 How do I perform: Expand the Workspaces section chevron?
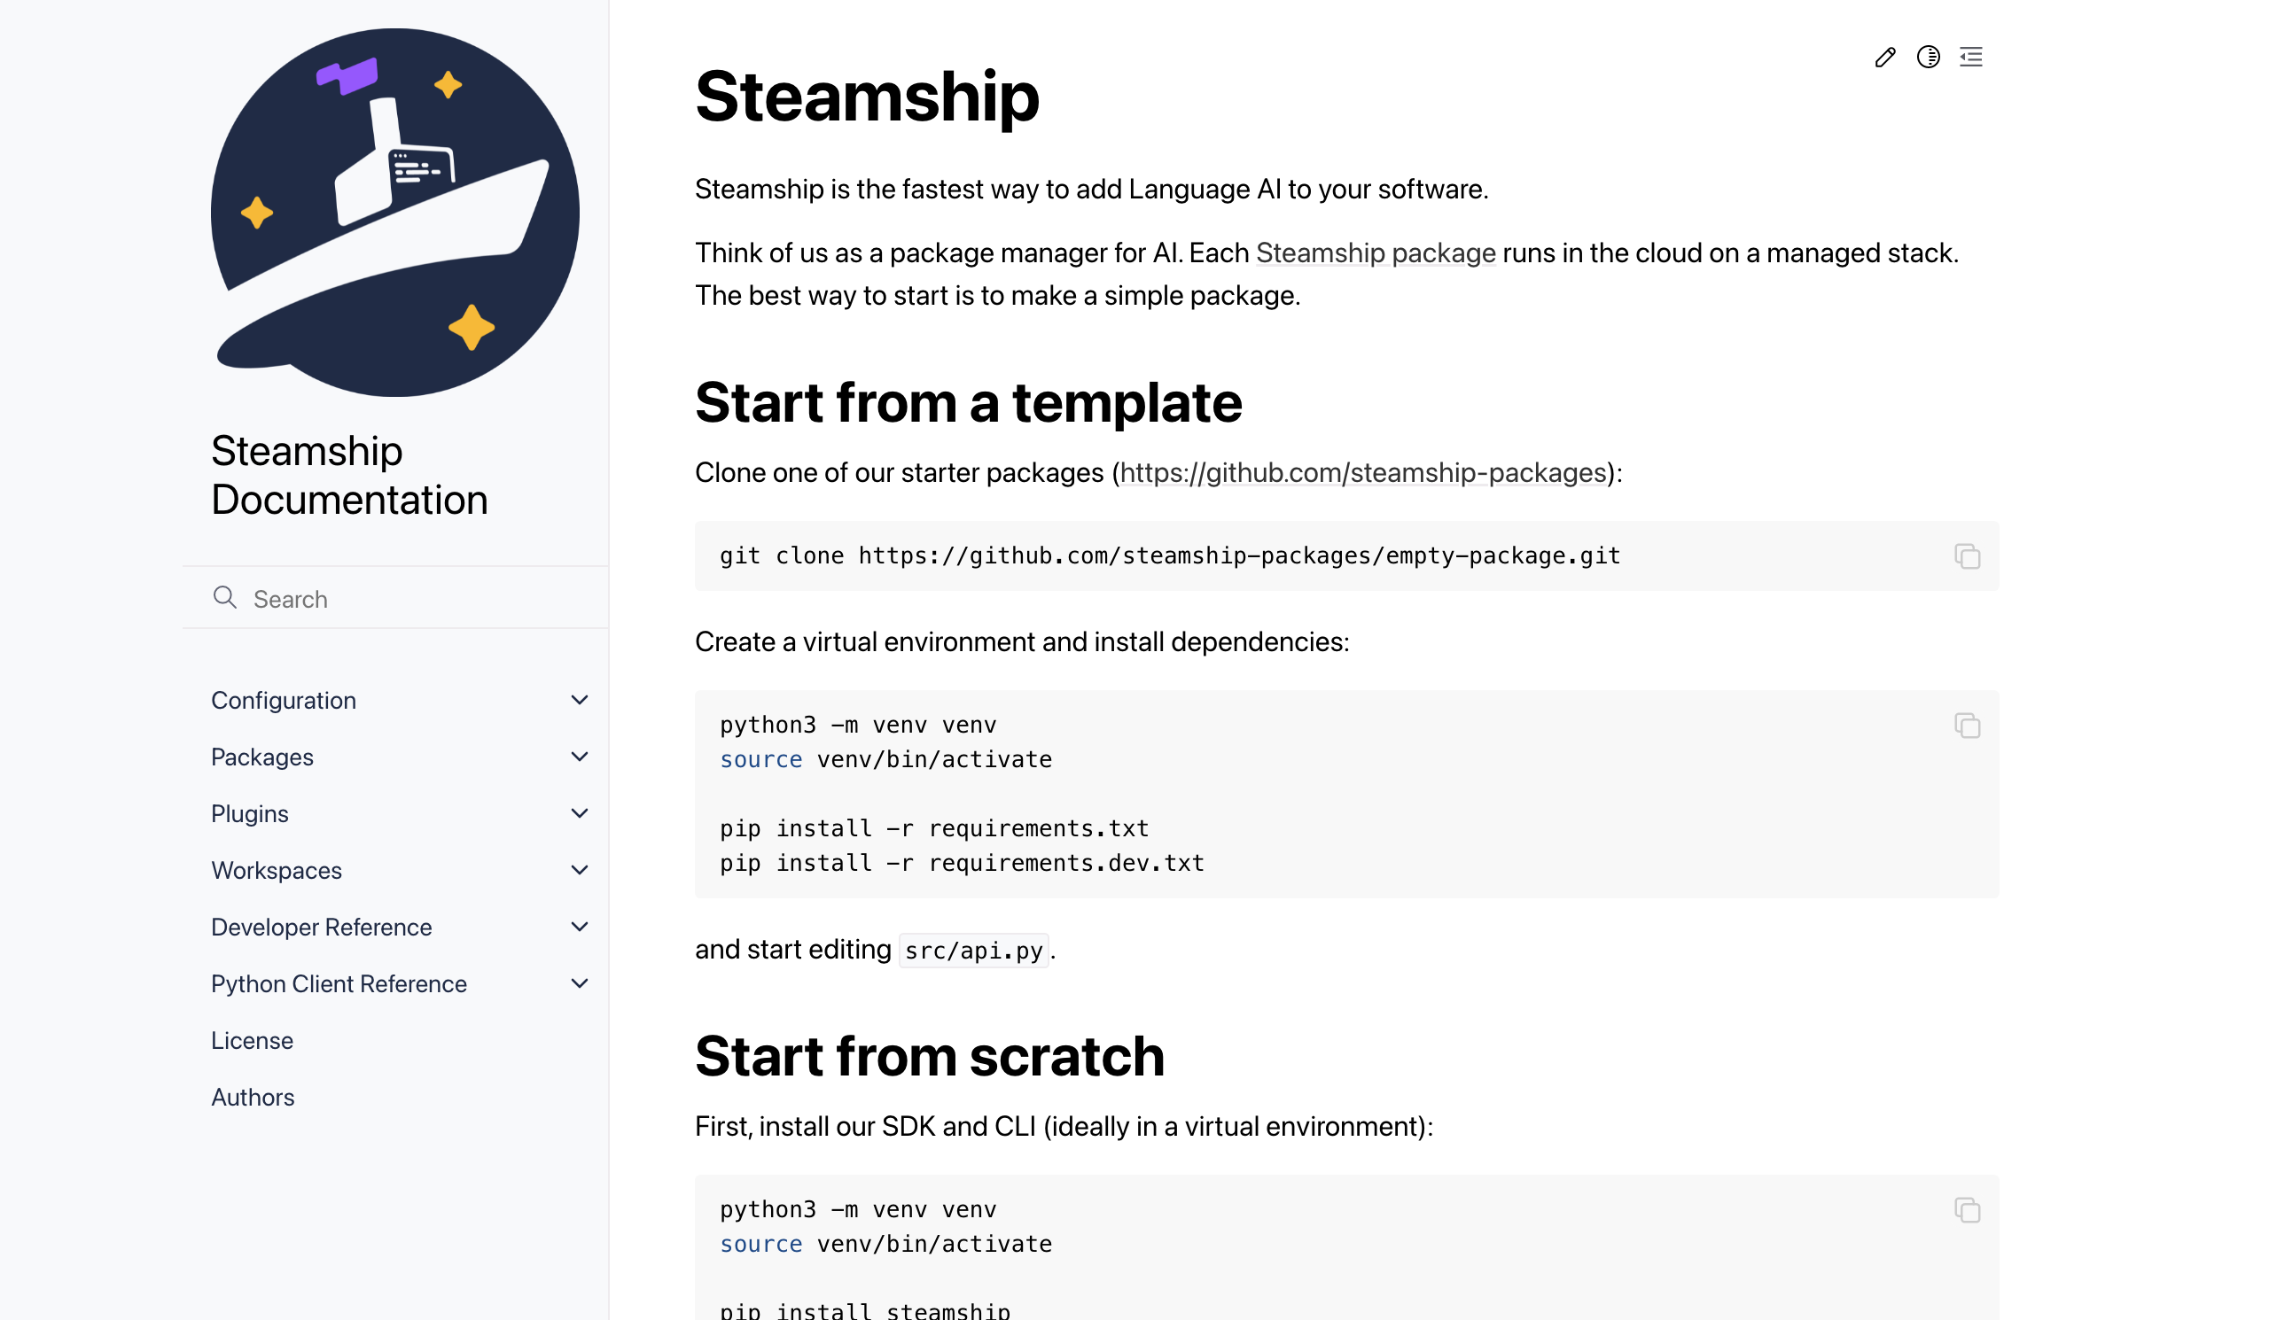coord(579,869)
